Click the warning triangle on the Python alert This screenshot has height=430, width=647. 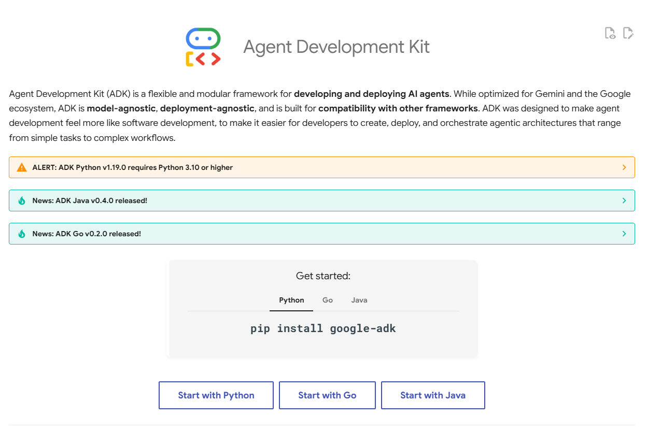click(21, 167)
